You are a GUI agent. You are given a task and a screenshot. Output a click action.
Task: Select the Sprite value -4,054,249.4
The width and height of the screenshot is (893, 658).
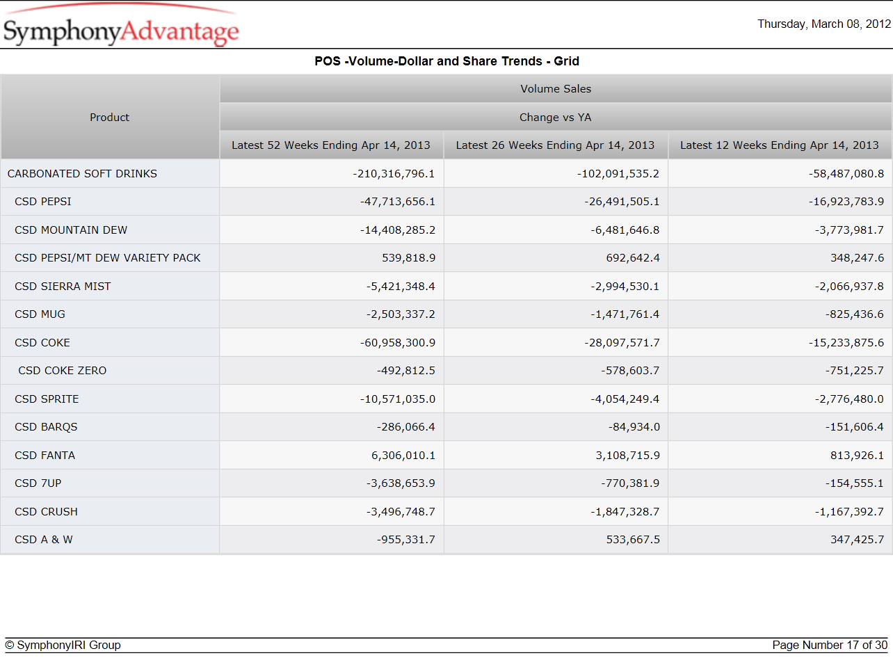(625, 399)
